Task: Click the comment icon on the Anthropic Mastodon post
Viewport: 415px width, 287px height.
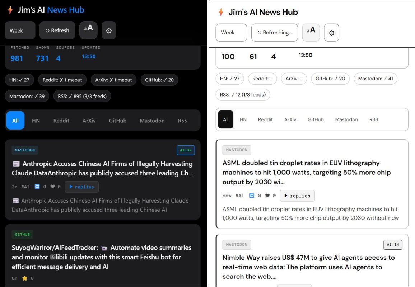Action: coord(37,187)
